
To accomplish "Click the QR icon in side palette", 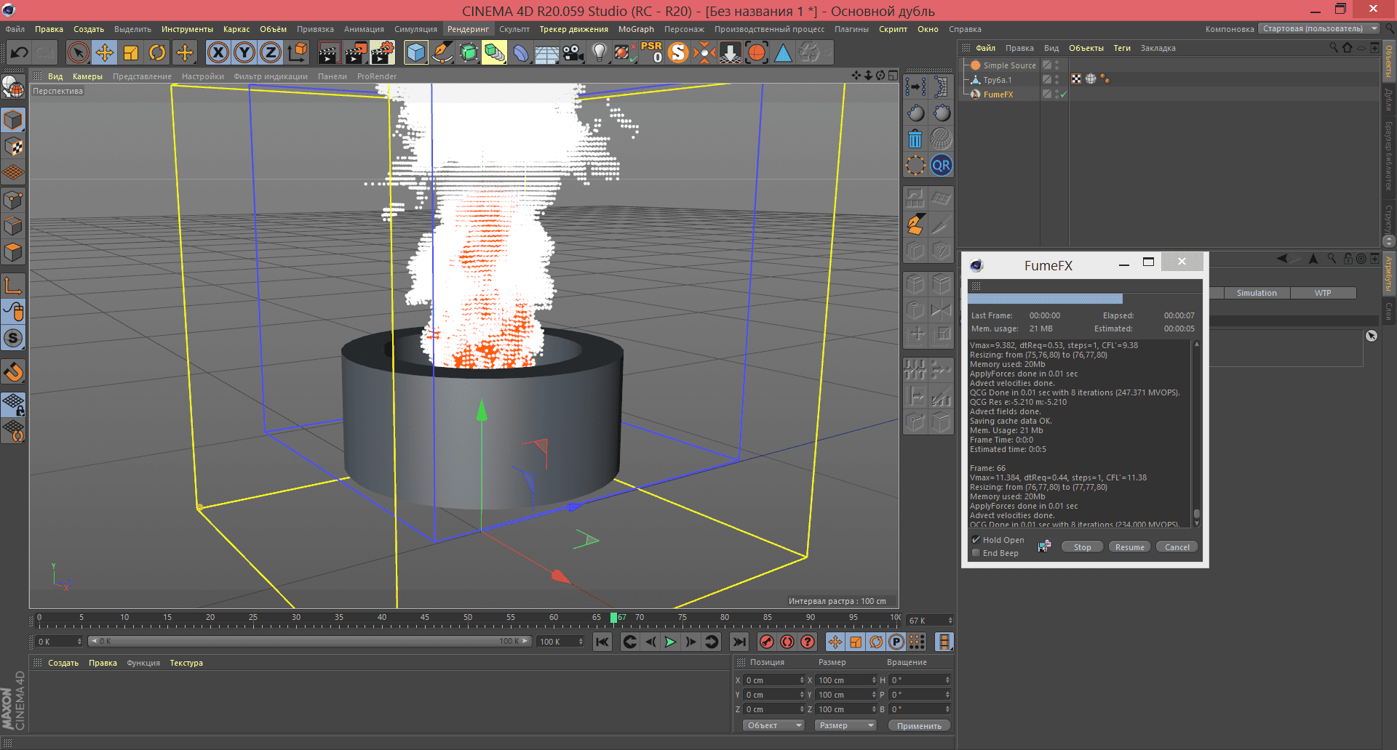I will coord(941,166).
